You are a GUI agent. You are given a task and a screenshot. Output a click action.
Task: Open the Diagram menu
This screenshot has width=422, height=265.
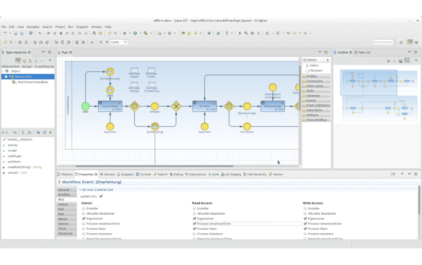82,27
